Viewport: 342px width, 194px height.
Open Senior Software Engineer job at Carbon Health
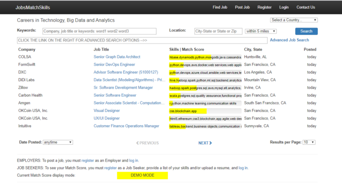115,95
